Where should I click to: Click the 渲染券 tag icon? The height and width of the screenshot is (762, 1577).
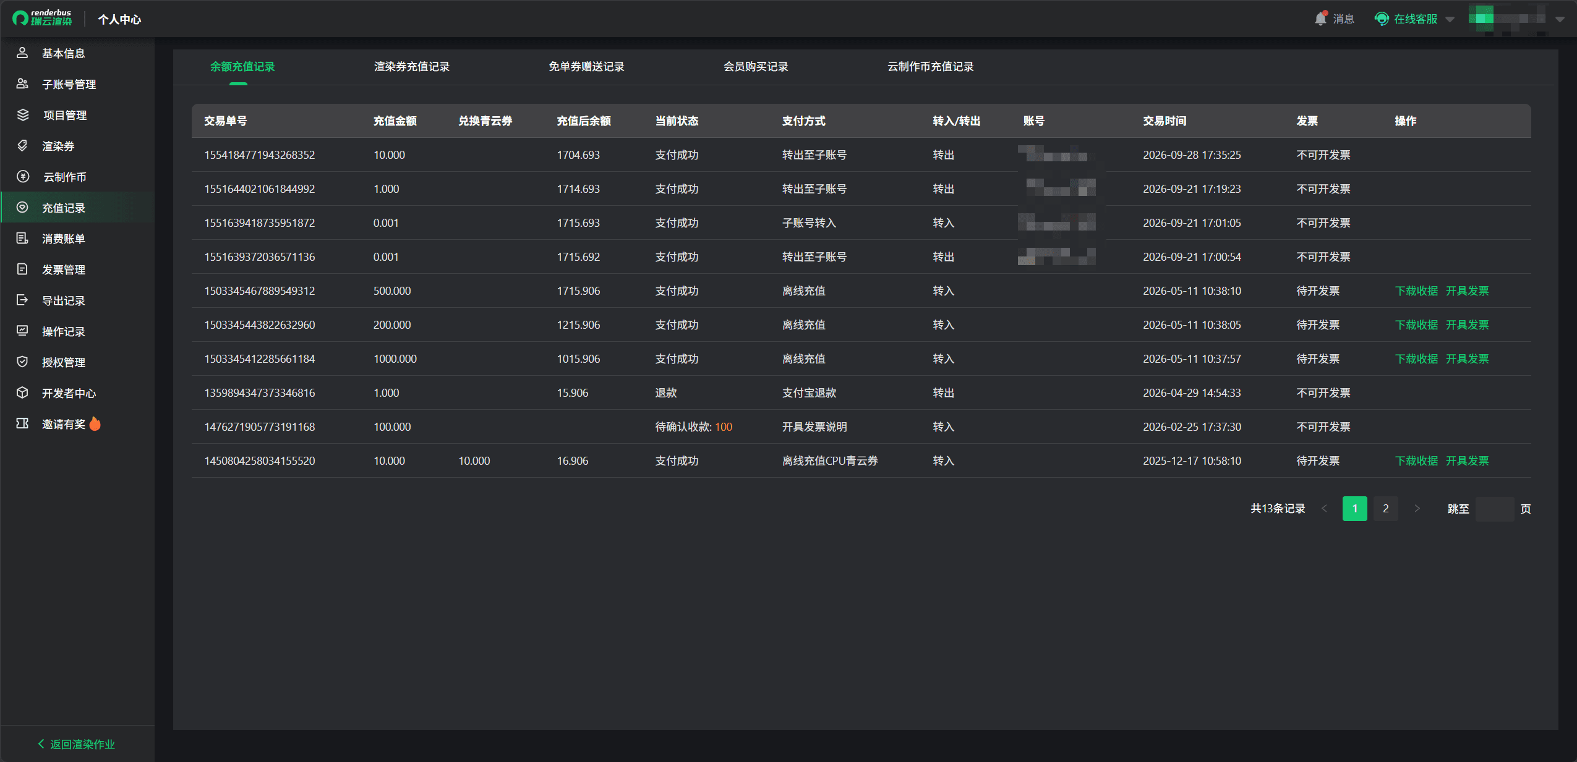[22, 146]
